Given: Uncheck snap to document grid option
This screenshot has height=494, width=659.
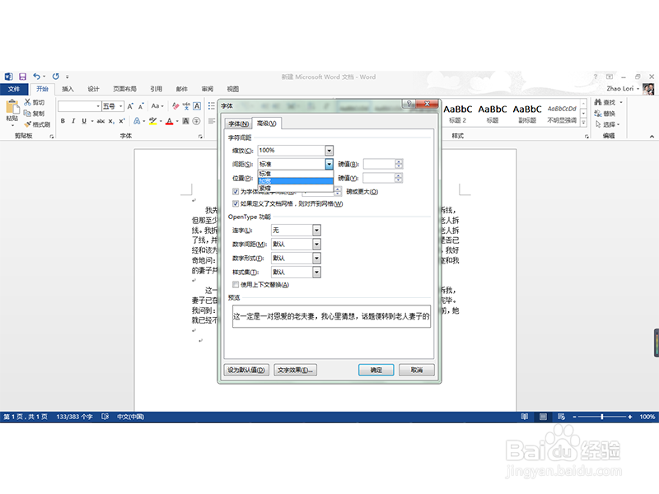Looking at the screenshot, I should 234,203.
